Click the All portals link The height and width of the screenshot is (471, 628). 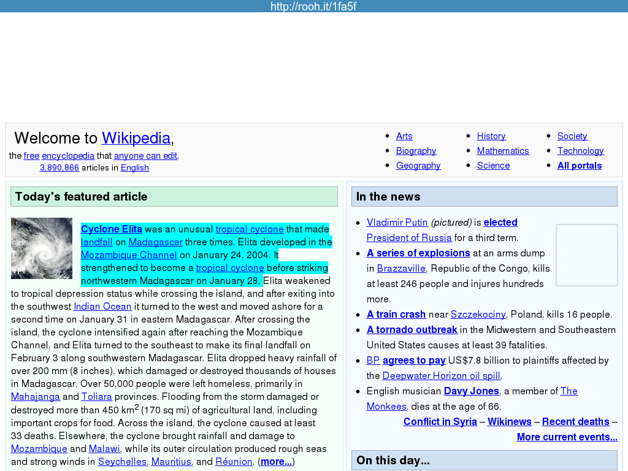click(580, 166)
